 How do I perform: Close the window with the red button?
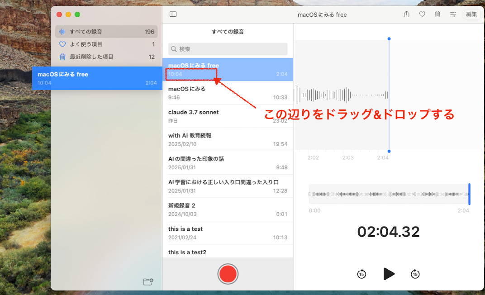coord(59,14)
